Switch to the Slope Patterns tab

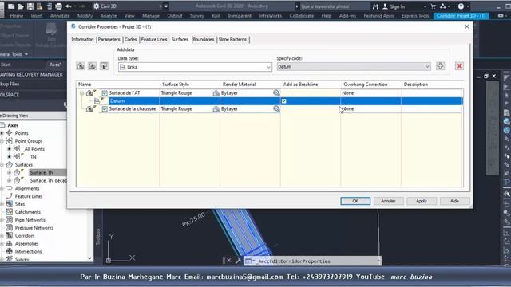click(x=232, y=39)
